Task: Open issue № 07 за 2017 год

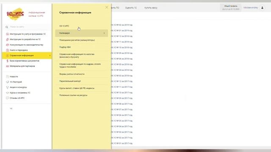Action: [x=122, y=110]
